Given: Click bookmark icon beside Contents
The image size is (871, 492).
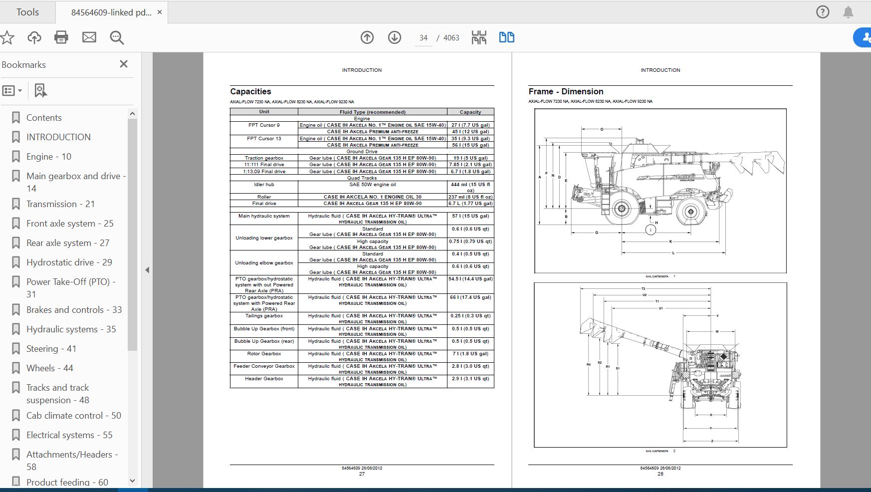Looking at the screenshot, I should click(16, 118).
